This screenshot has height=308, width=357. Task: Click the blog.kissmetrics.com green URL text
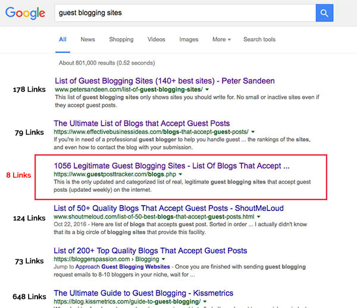(127, 301)
